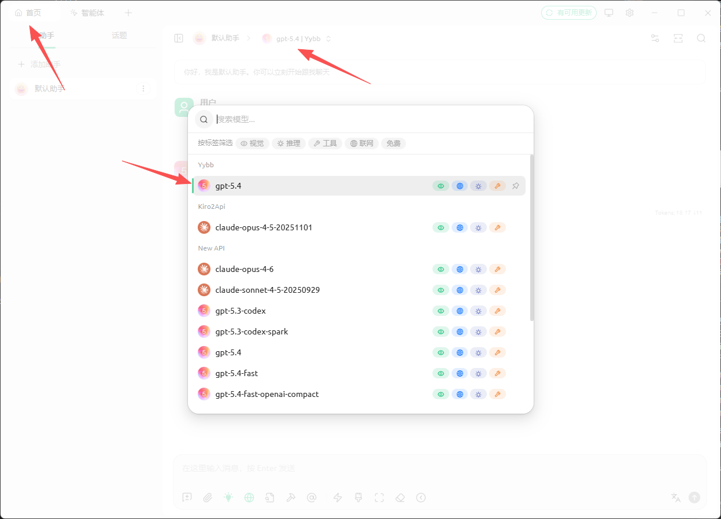Open the search icon in the top toolbar

[701, 38]
